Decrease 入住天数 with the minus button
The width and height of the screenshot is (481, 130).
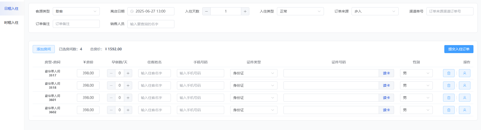206,11
